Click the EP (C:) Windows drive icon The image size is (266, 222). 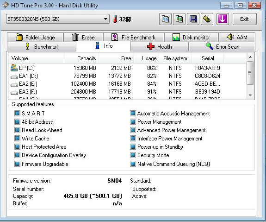(14, 68)
